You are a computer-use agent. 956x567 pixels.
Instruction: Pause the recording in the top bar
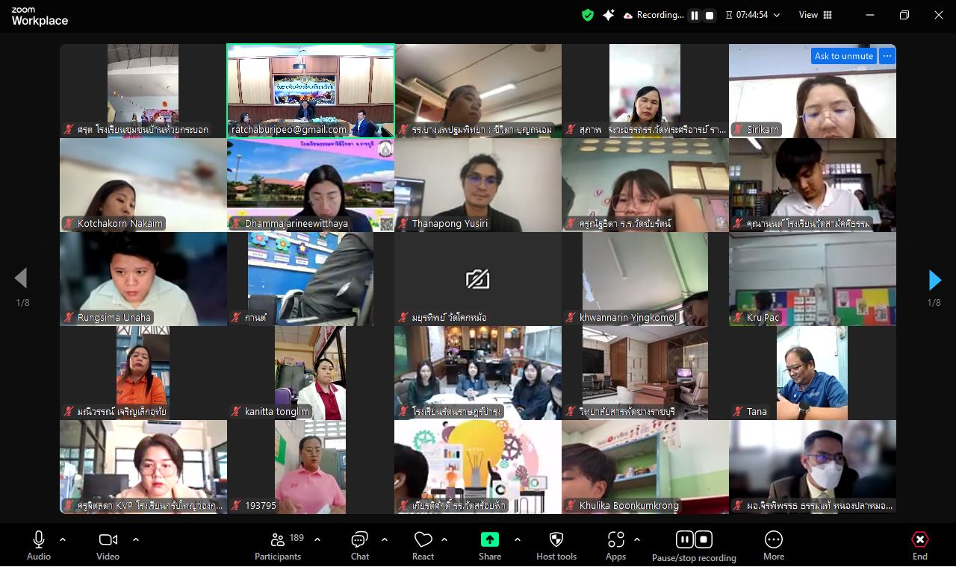point(695,15)
